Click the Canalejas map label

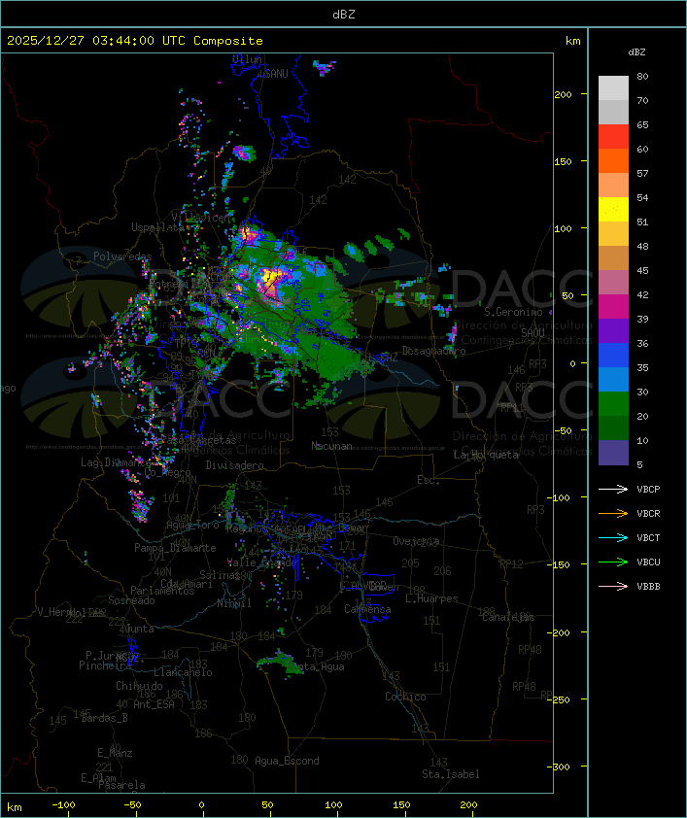508,617
